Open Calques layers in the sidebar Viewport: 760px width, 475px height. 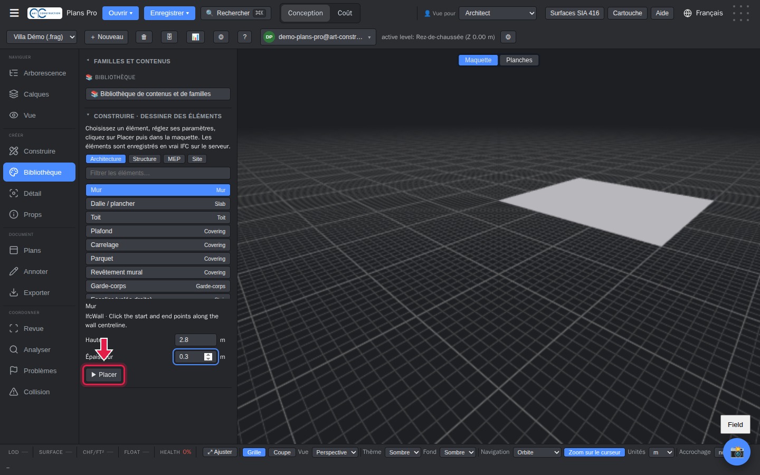pyautogui.click(x=39, y=94)
